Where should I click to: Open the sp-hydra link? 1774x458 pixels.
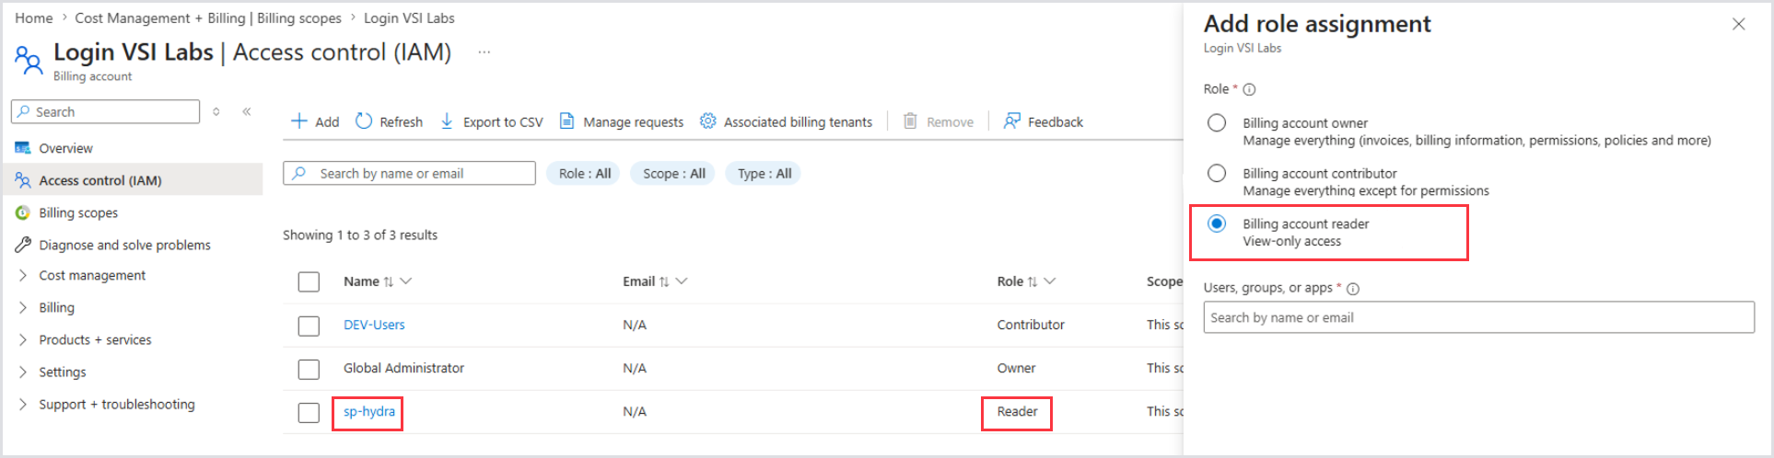point(368,411)
